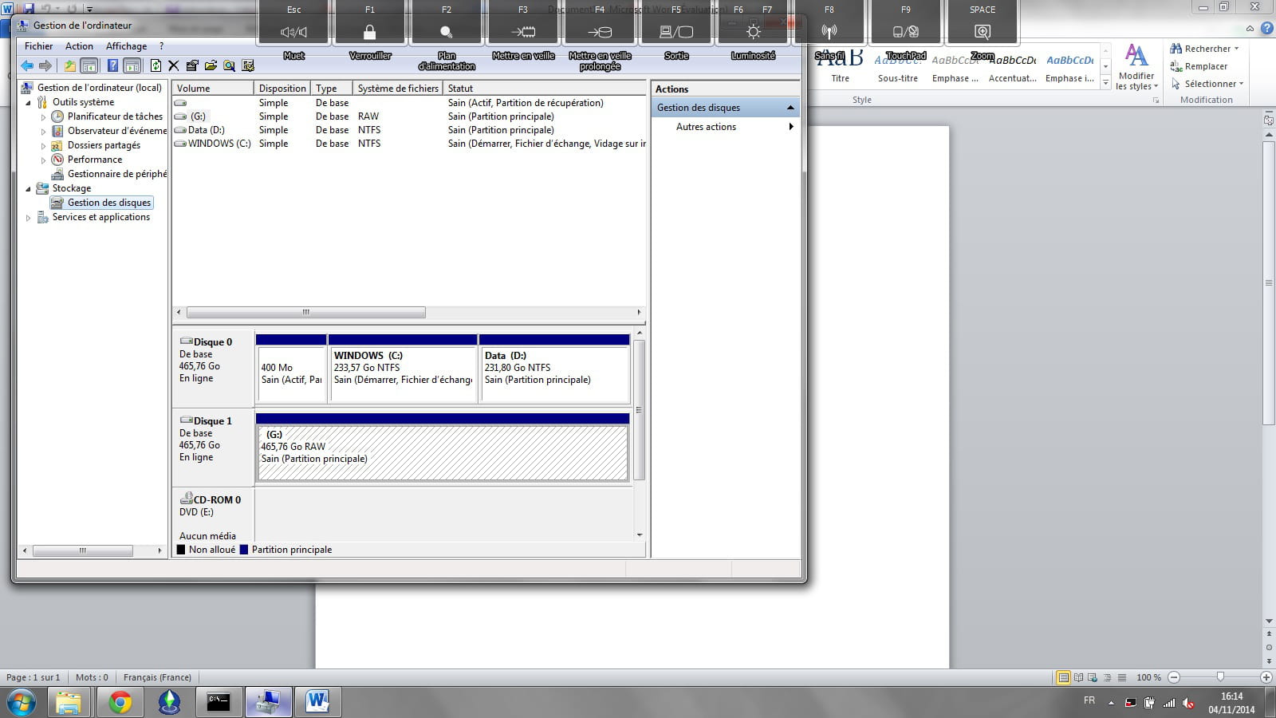The image size is (1276, 718).
Task: Click the Up one level folder icon
Action: (x=70, y=66)
